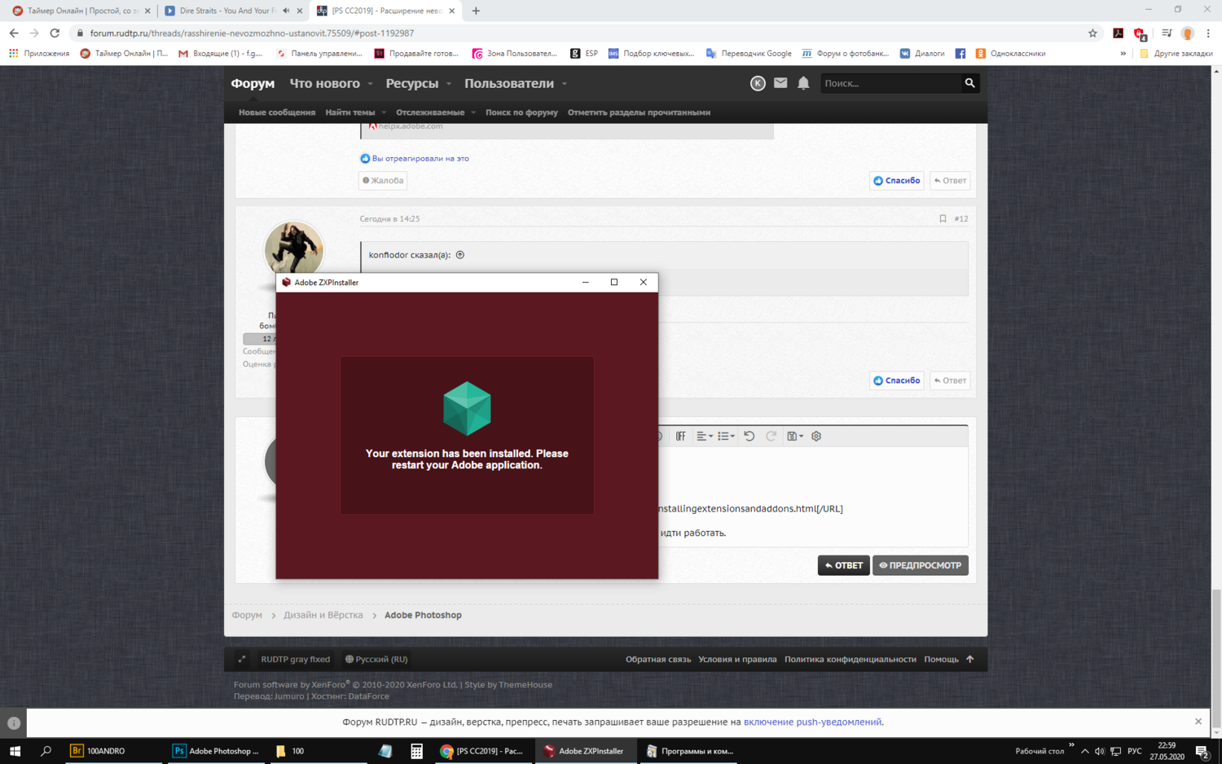Dismiss the push-notification banner
This screenshot has width=1222, height=764.
[x=1198, y=722]
